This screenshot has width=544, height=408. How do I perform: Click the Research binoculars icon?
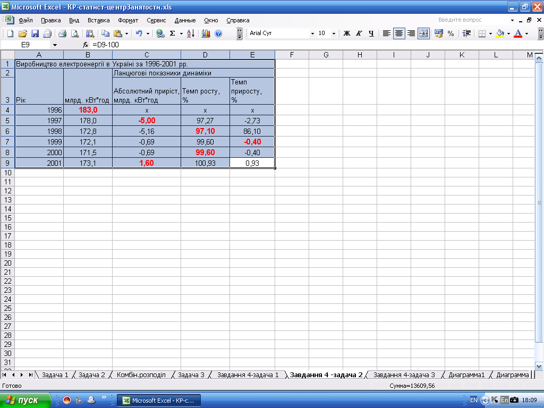pos(90,33)
